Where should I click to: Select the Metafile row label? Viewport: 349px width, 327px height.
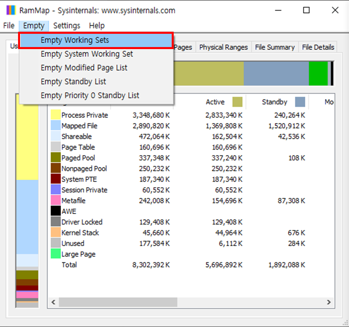[x=73, y=201]
